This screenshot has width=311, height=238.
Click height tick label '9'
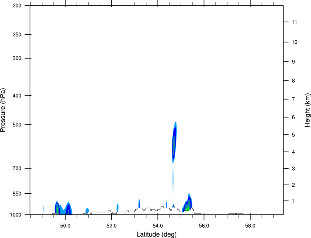pyautogui.click(x=293, y=62)
